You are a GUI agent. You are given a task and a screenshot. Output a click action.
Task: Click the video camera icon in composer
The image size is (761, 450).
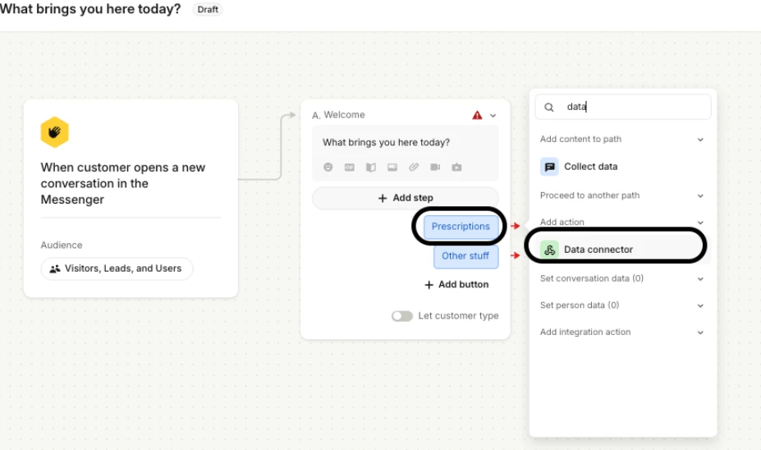point(435,168)
